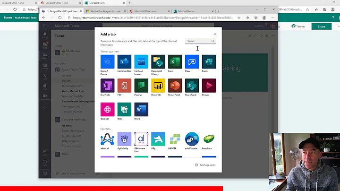Click the search magnifier icon in dialog
The image size is (340, 191).
click(213, 41)
